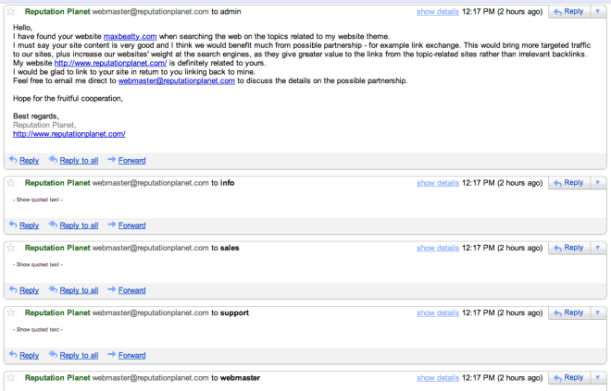Viewport: 611px width, 391px height.
Task: Open the Reply dropdown arrow on admin message
Action: (598, 11)
